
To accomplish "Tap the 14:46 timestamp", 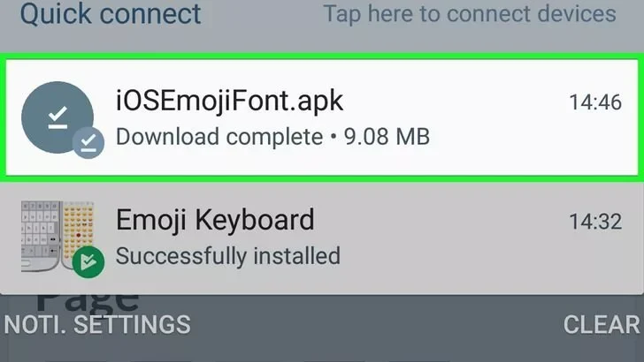I will click(x=595, y=102).
